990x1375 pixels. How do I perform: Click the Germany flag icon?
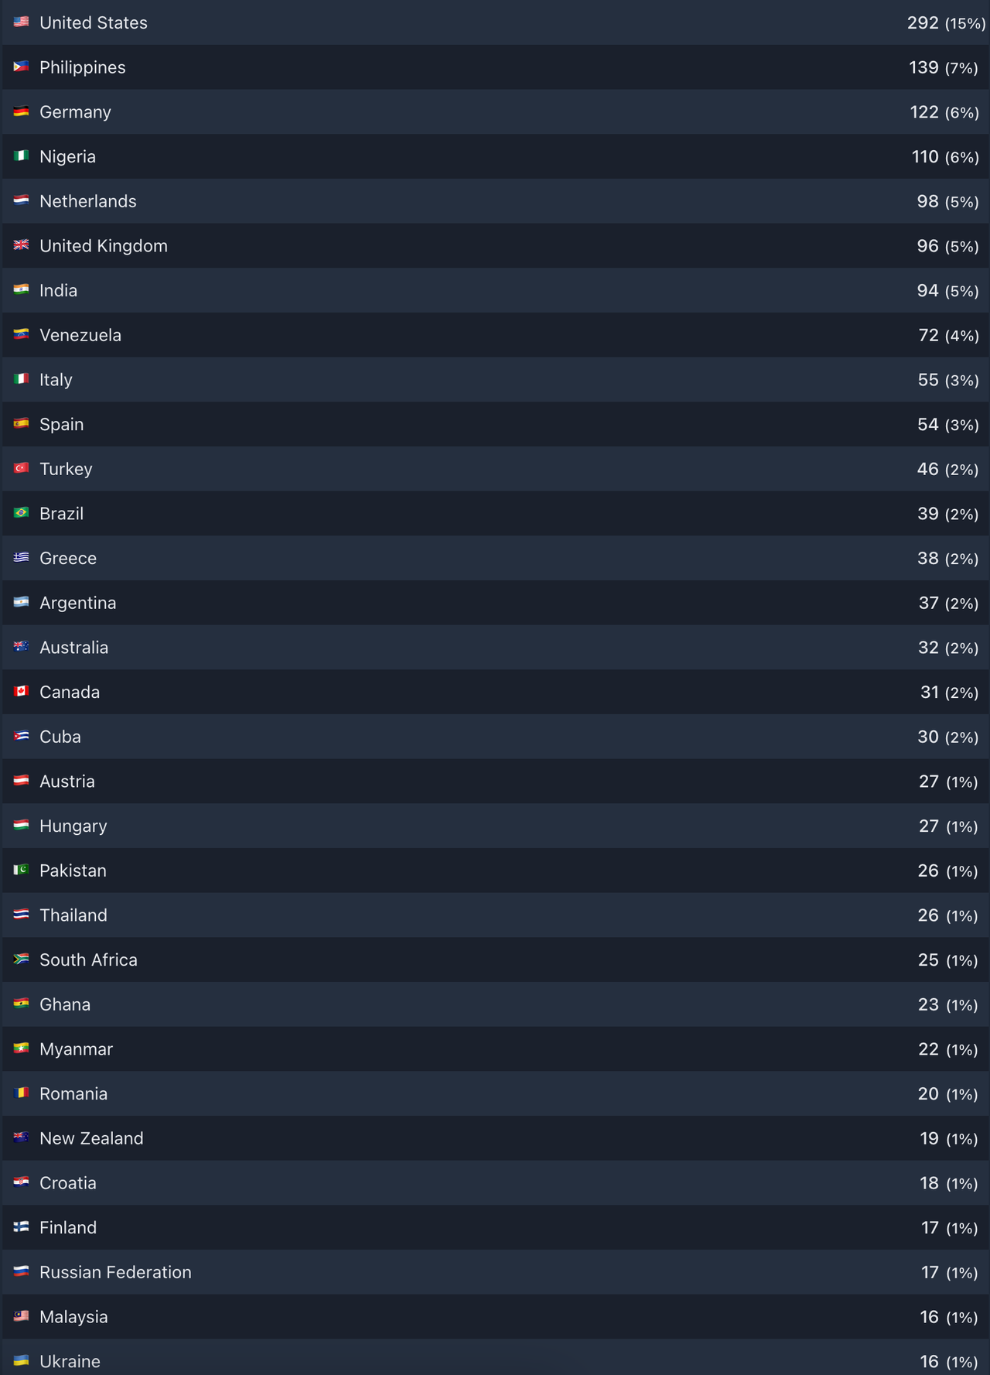click(x=21, y=111)
